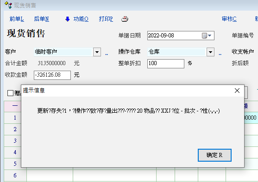
Task: Open the 功能O menu
Action: pos(81,19)
